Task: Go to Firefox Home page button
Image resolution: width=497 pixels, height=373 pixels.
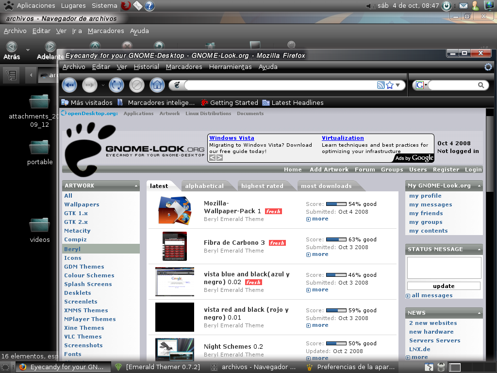Action: point(157,85)
